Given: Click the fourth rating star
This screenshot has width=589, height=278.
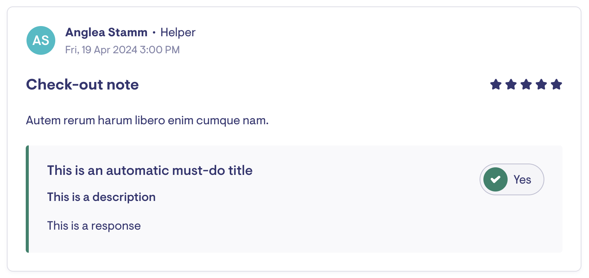Looking at the screenshot, I should 541,85.
